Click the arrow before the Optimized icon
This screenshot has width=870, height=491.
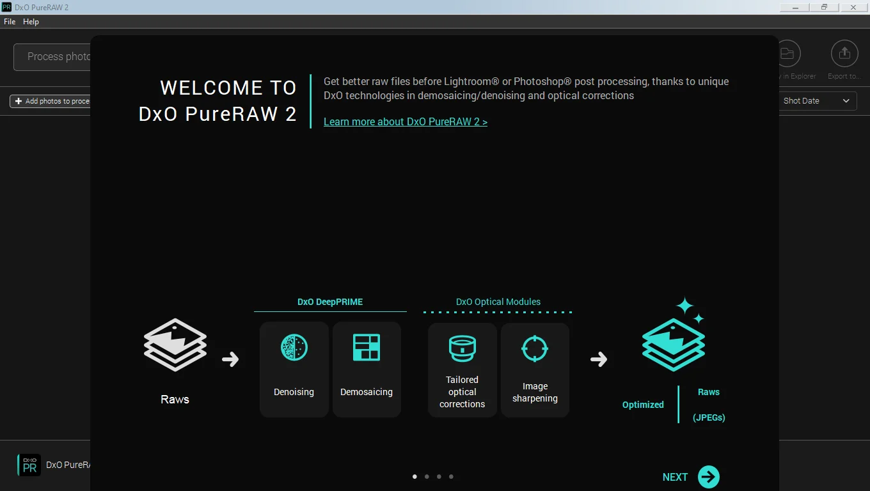599,359
